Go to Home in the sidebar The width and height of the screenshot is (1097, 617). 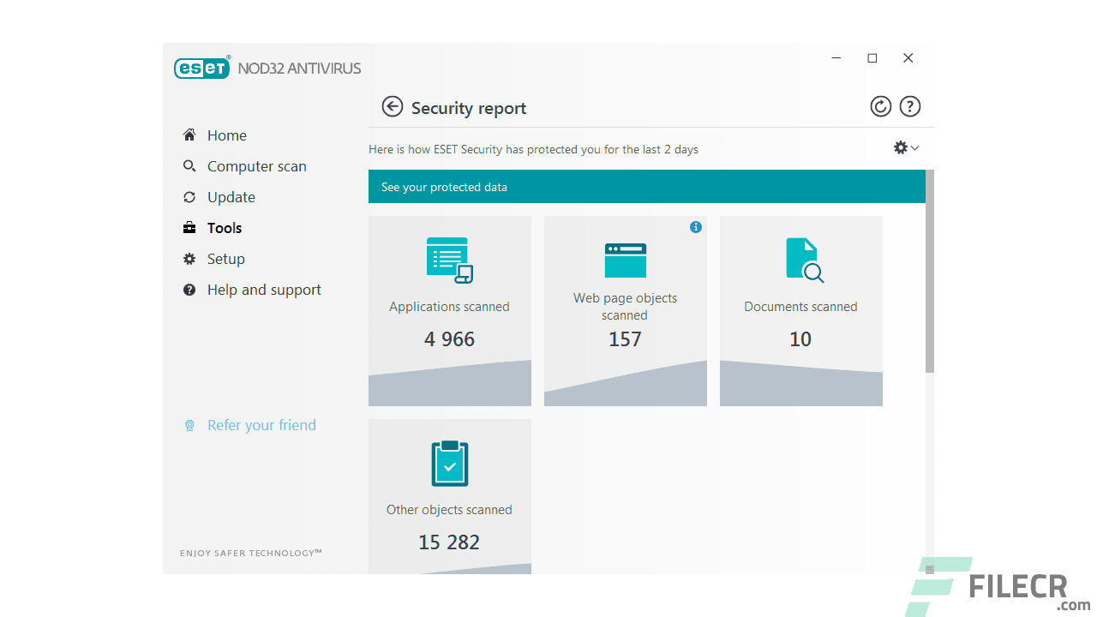pyautogui.click(x=226, y=135)
